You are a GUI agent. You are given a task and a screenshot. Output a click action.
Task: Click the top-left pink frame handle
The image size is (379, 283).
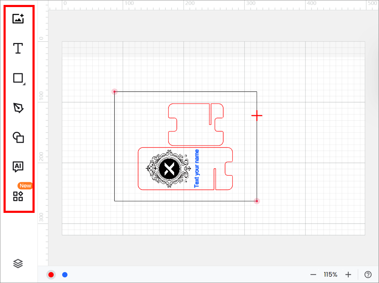(114, 92)
